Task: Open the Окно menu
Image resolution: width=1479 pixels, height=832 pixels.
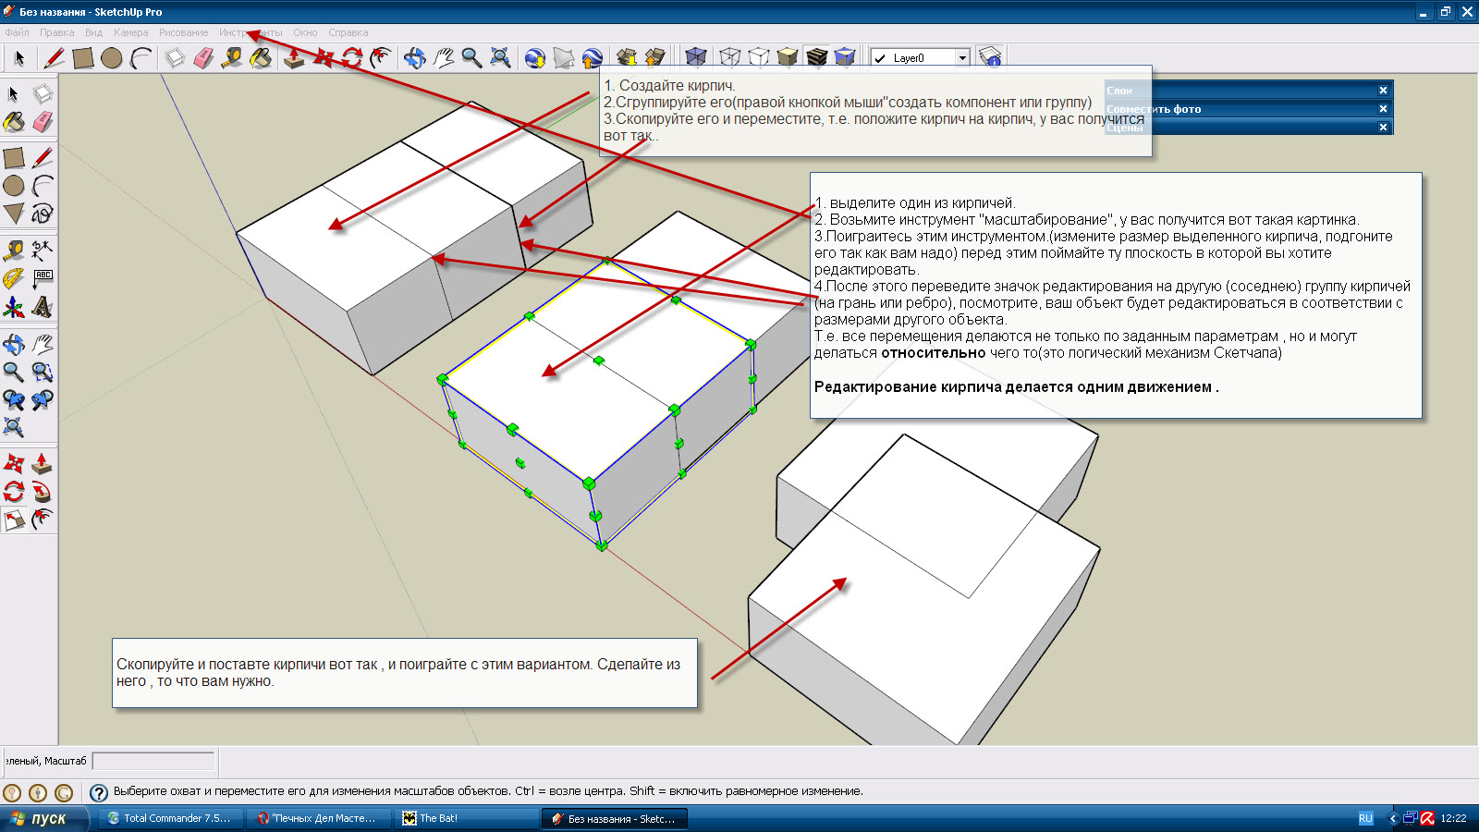Action: pos(305,32)
